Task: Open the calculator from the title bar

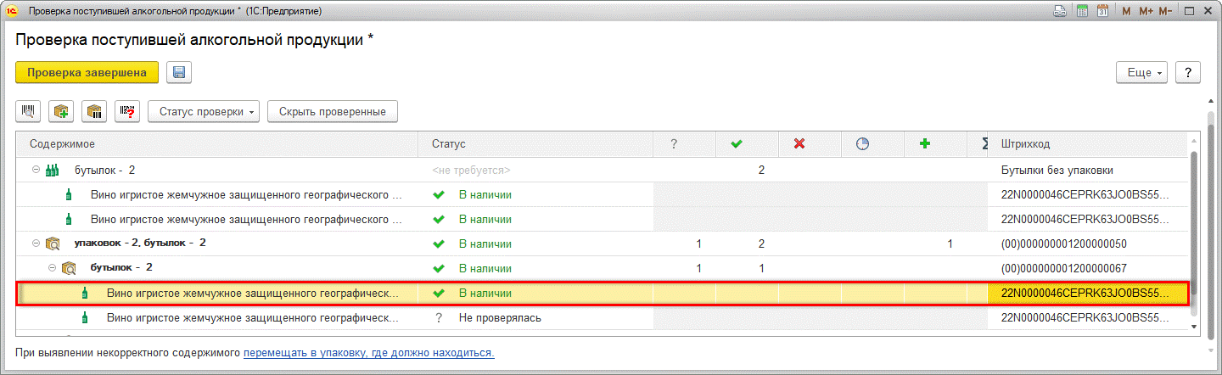Action: tap(1082, 11)
